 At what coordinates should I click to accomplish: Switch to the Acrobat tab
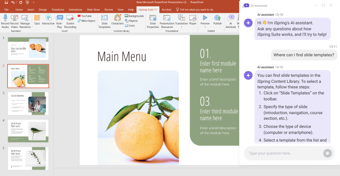click(166, 9)
